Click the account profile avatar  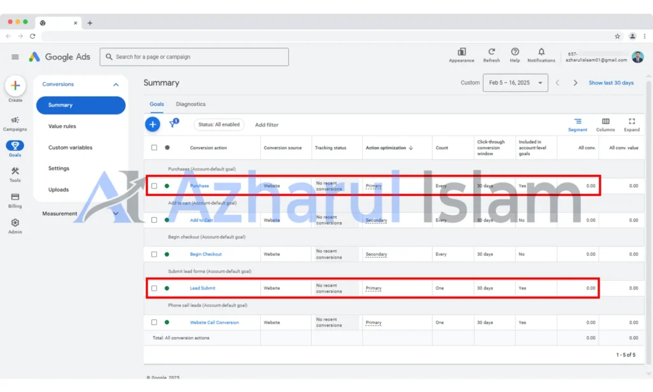[638, 57]
